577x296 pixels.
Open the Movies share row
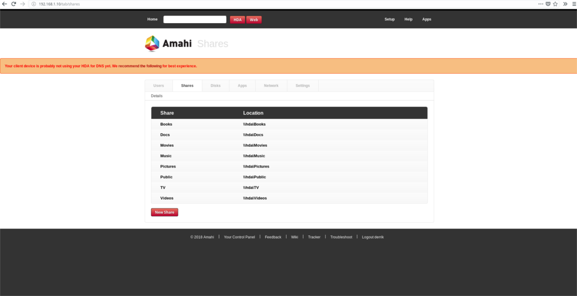pyautogui.click(x=289, y=145)
